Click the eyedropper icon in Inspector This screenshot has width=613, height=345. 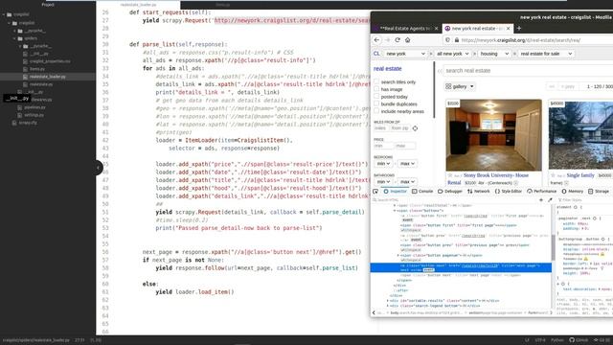(x=550, y=200)
